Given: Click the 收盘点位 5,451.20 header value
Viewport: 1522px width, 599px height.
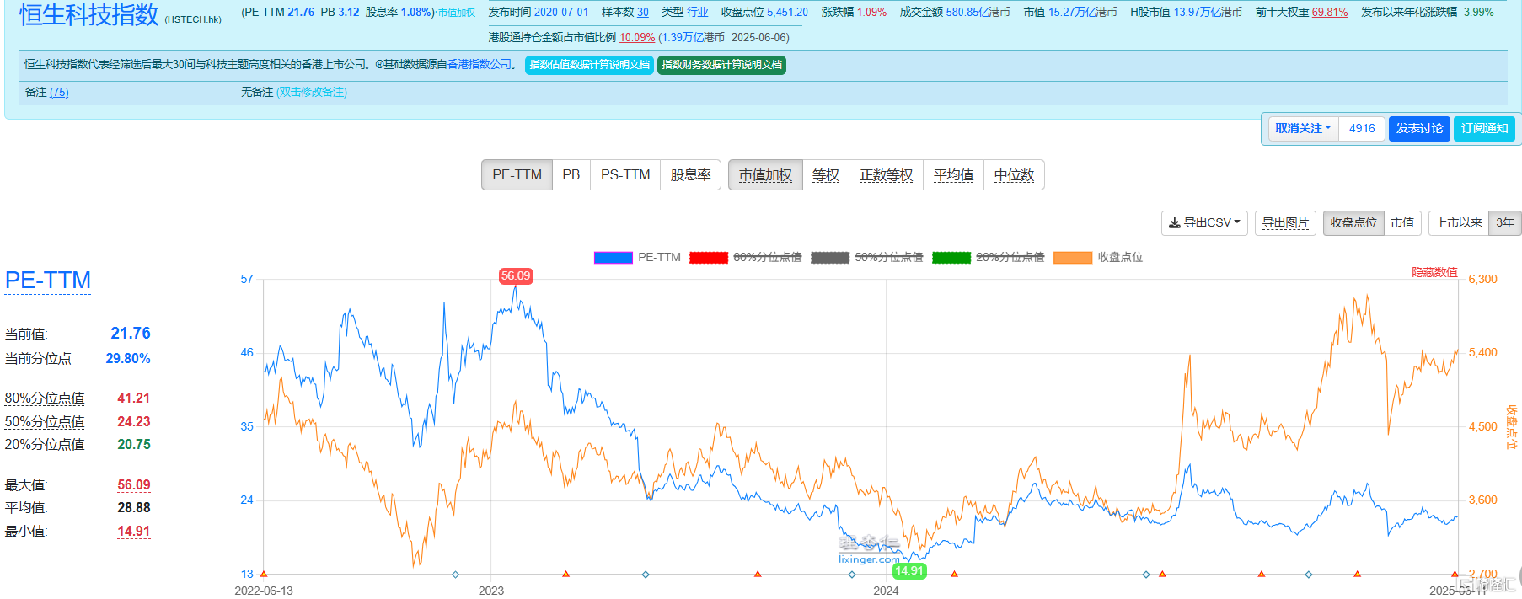Looking at the screenshot, I should [x=787, y=13].
